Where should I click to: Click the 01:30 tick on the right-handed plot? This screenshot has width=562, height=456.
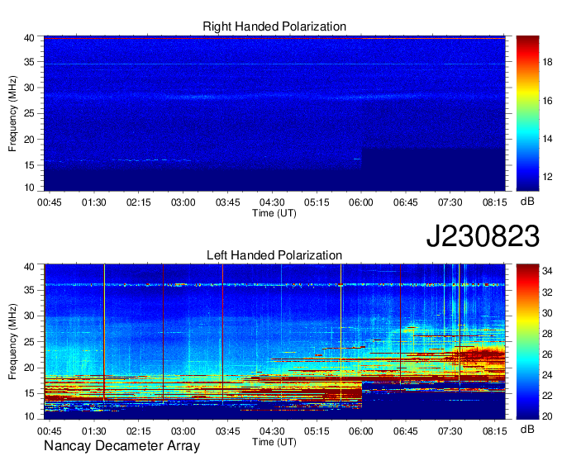pos(94,202)
